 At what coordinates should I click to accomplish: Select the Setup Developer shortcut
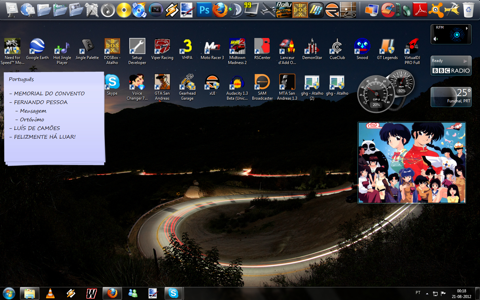(x=137, y=51)
